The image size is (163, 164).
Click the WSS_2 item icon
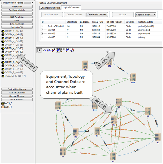[x=3, y=103]
